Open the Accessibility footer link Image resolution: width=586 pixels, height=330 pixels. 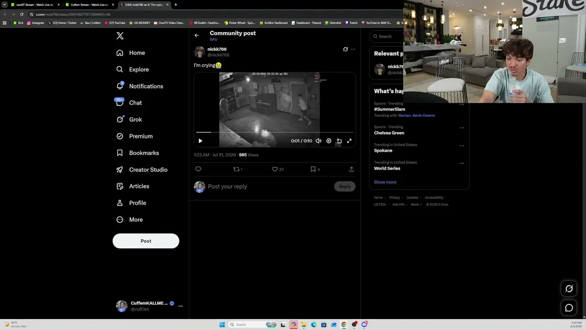434,198
